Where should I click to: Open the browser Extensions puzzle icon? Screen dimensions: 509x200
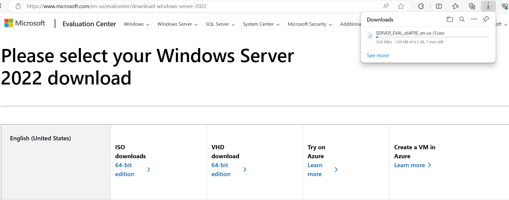(x=421, y=6)
